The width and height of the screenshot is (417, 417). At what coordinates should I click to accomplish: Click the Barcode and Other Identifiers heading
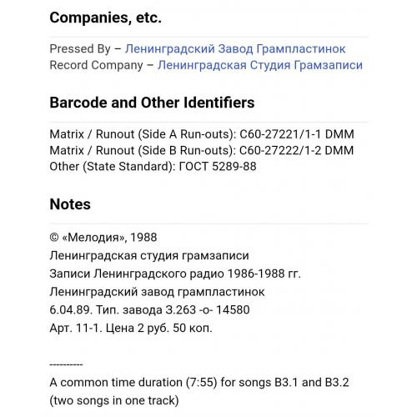[x=152, y=103]
